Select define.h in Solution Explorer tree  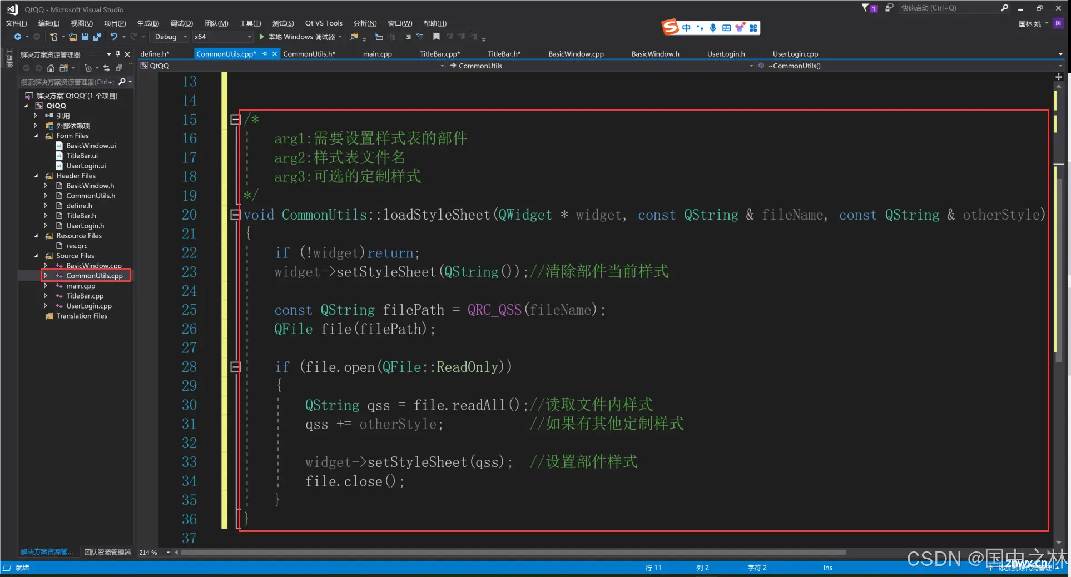pyautogui.click(x=79, y=206)
